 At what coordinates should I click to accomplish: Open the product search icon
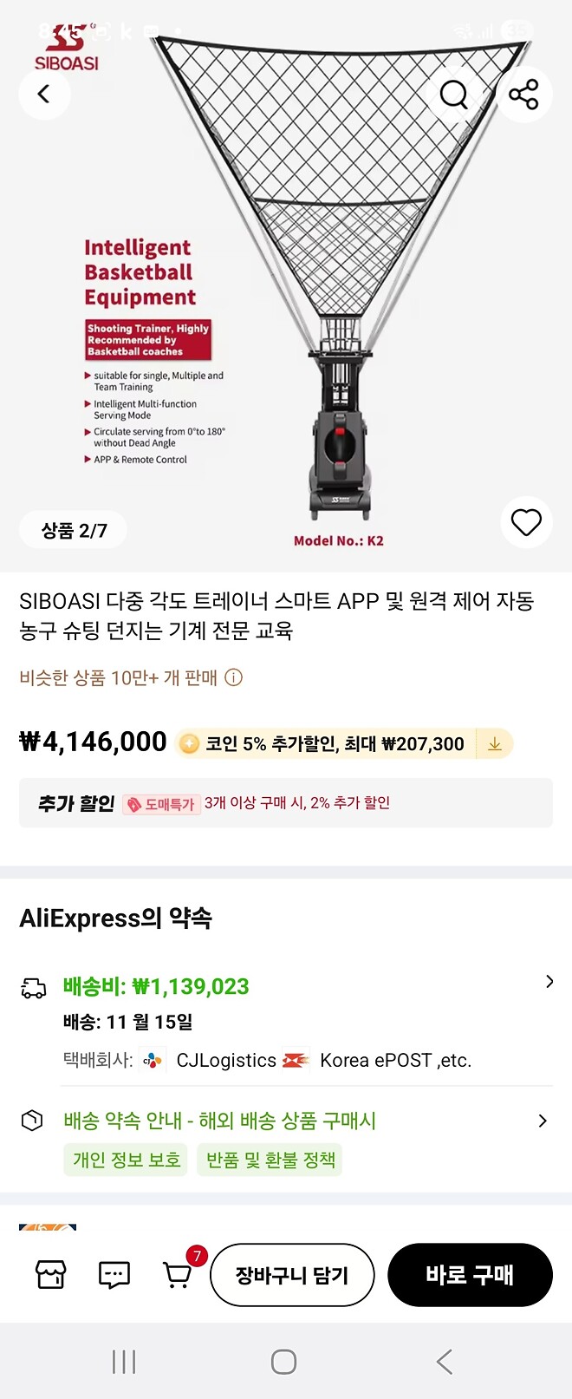click(x=454, y=94)
